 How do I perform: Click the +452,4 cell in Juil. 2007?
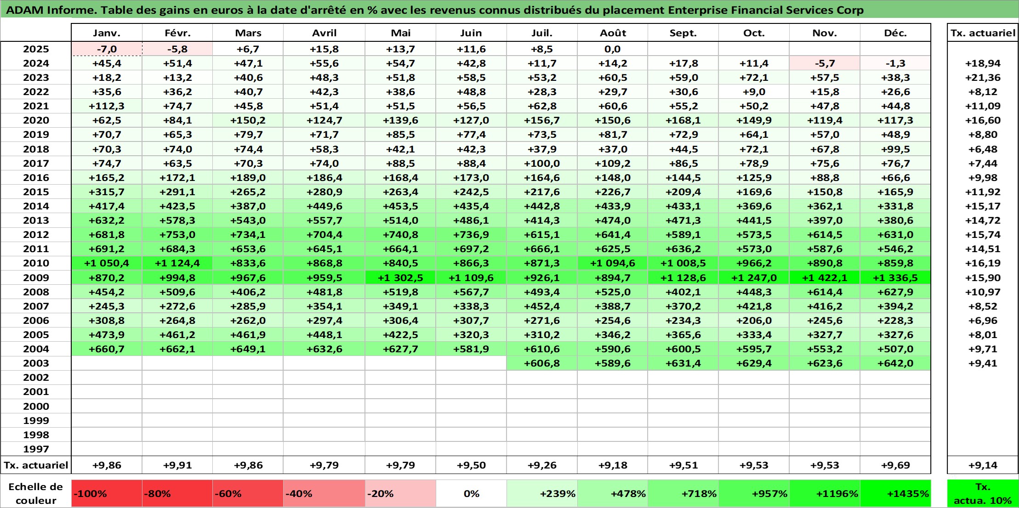click(x=542, y=306)
